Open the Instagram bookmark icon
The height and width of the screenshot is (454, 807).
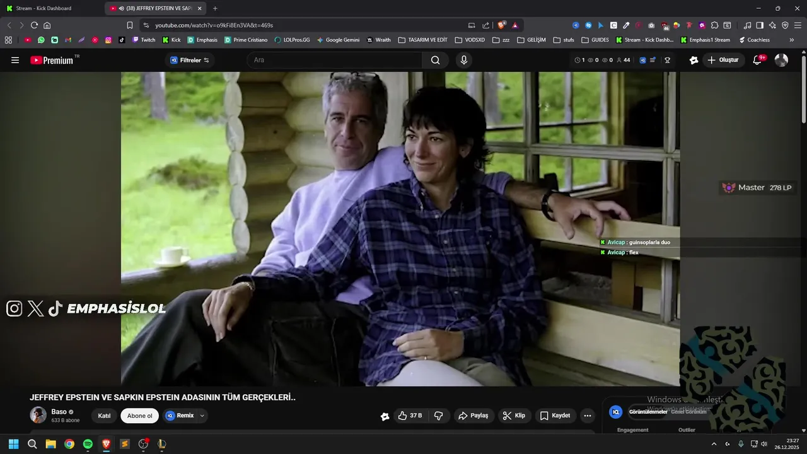coord(108,40)
